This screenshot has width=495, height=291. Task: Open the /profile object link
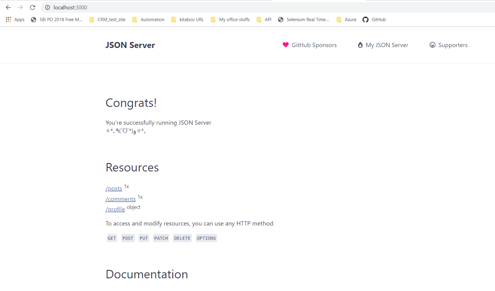click(x=115, y=209)
